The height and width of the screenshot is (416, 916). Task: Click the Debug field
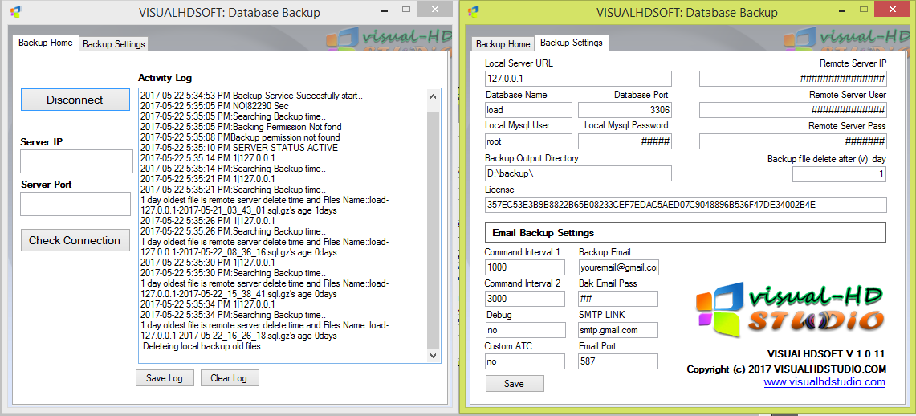click(525, 330)
